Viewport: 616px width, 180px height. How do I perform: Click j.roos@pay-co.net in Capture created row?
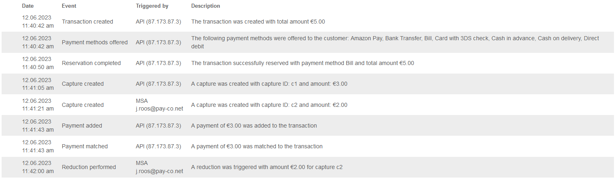click(159, 108)
